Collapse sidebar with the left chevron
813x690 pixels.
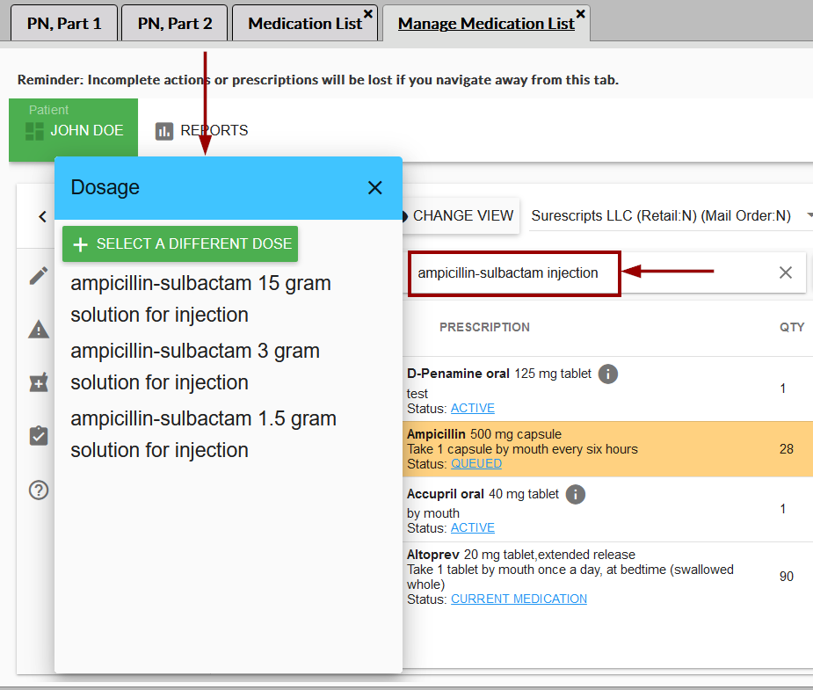(42, 216)
